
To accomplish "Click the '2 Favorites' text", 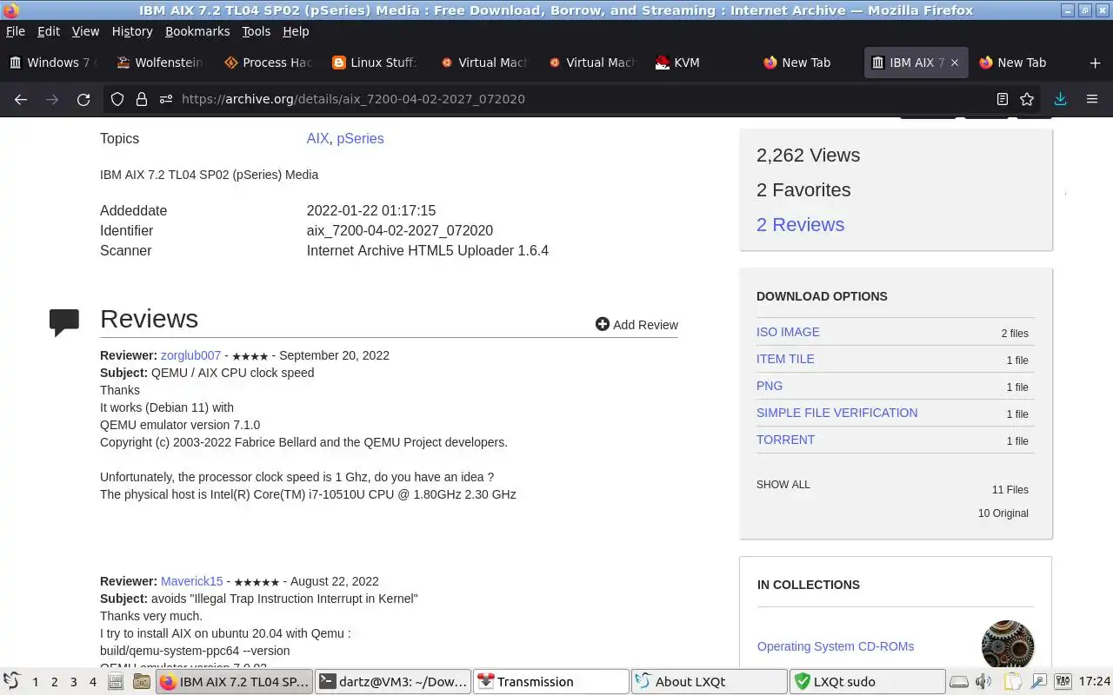I will (803, 189).
